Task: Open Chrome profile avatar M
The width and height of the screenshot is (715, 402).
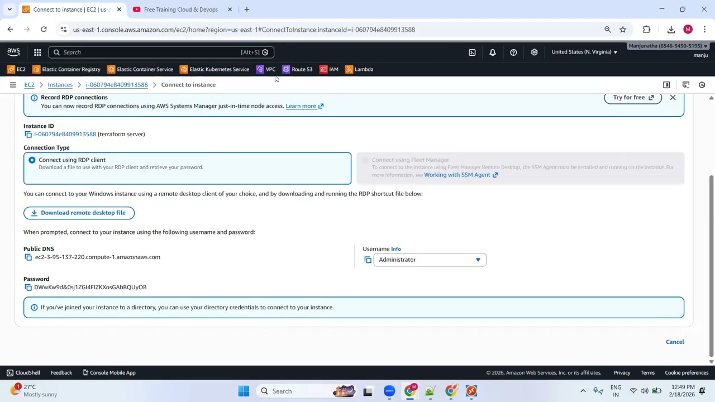Action: (x=688, y=30)
